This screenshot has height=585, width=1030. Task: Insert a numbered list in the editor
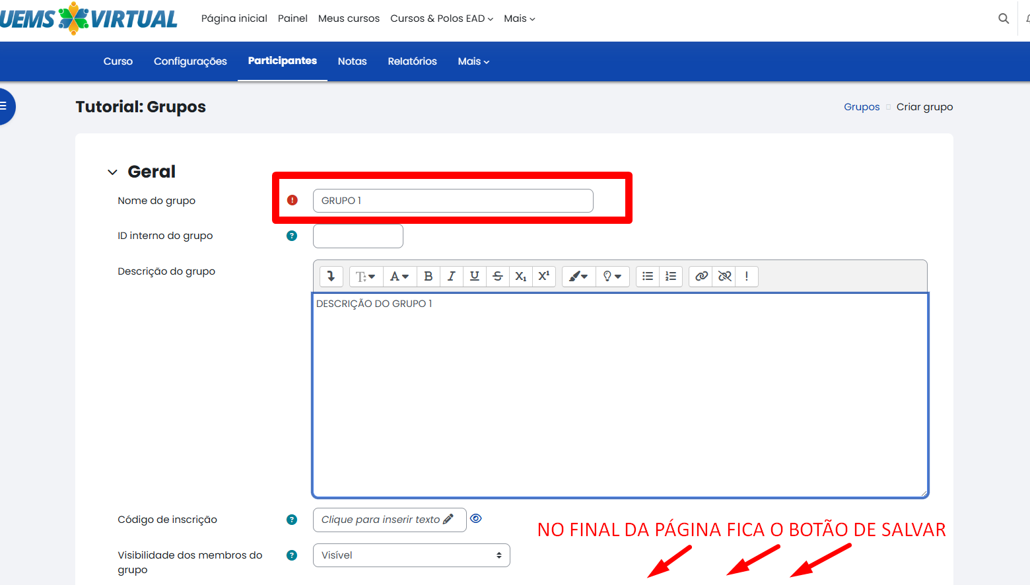coord(671,276)
